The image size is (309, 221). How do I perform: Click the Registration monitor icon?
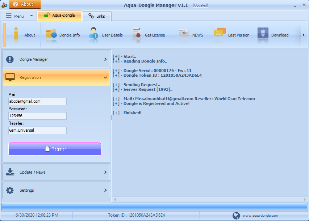(10, 77)
